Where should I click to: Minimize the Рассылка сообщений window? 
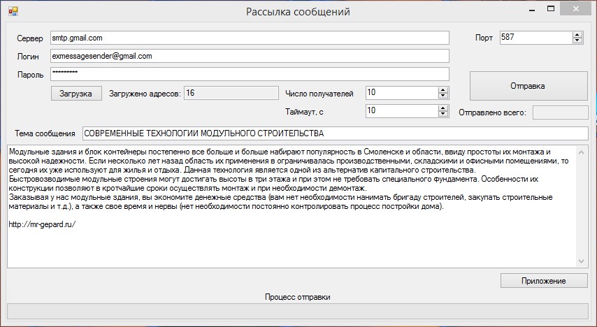tap(532, 10)
